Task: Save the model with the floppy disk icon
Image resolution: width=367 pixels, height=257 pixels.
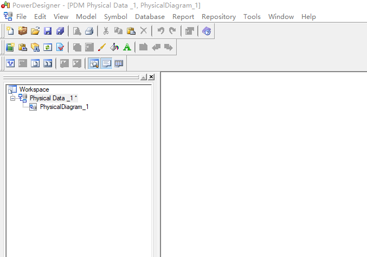Action: [x=48, y=31]
